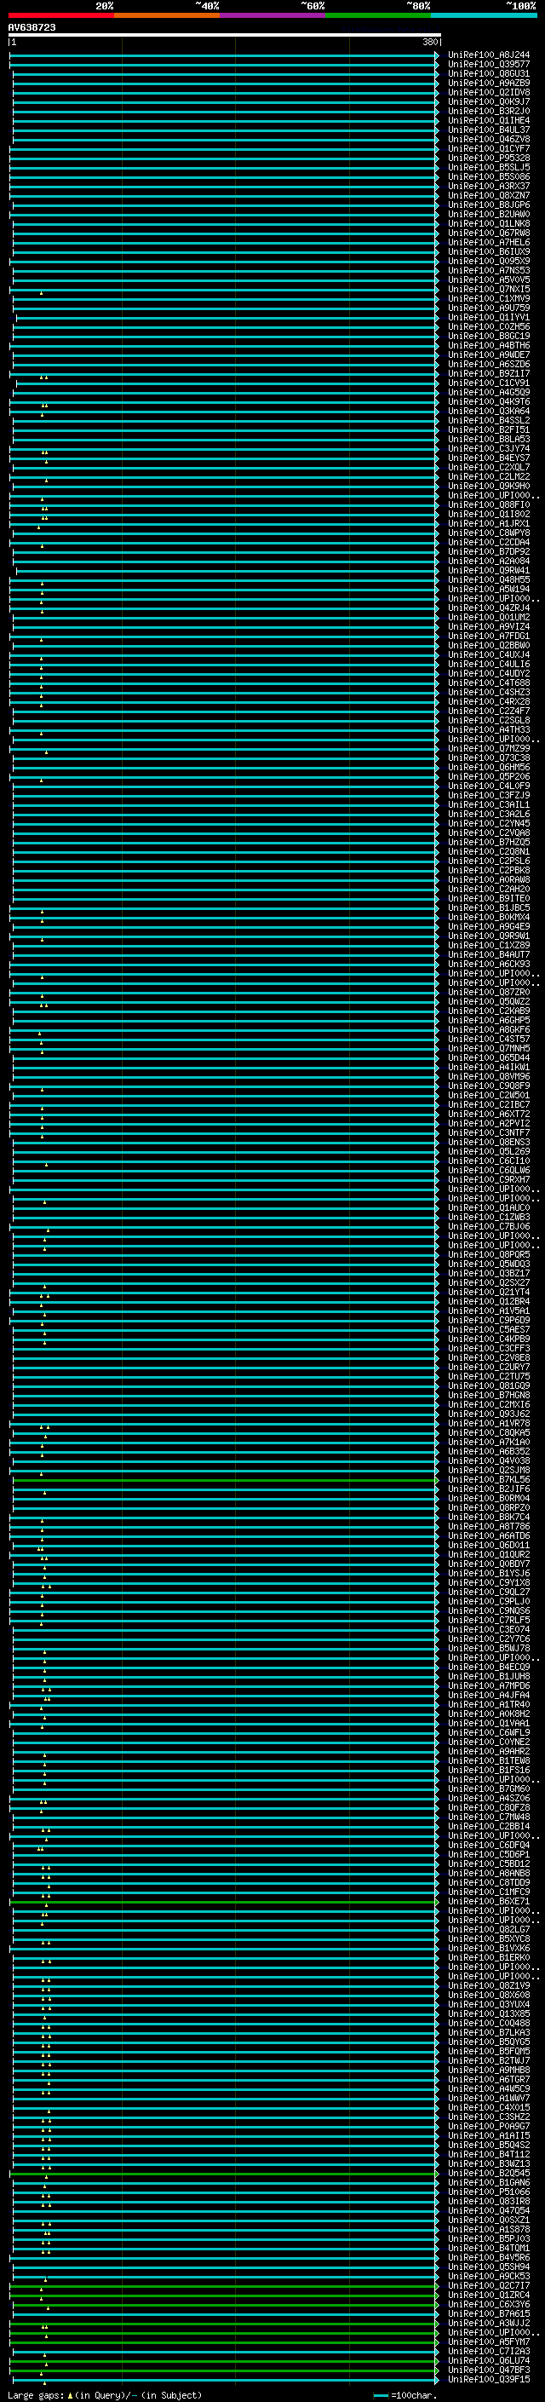
Task: Click the purple ~60% identity legend segment
Action: click(272, 15)
